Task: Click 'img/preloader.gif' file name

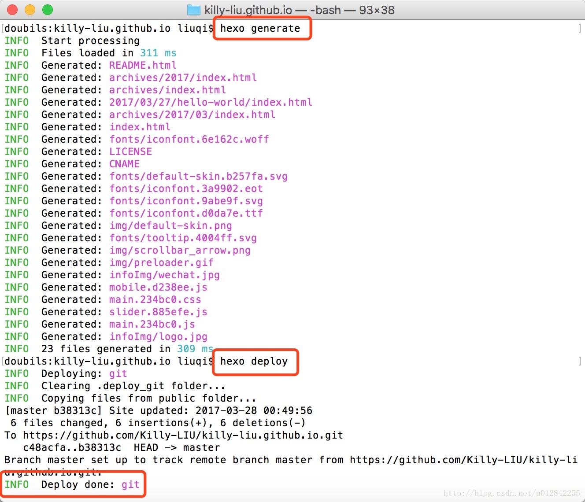Action: click(x=162, y=263)
